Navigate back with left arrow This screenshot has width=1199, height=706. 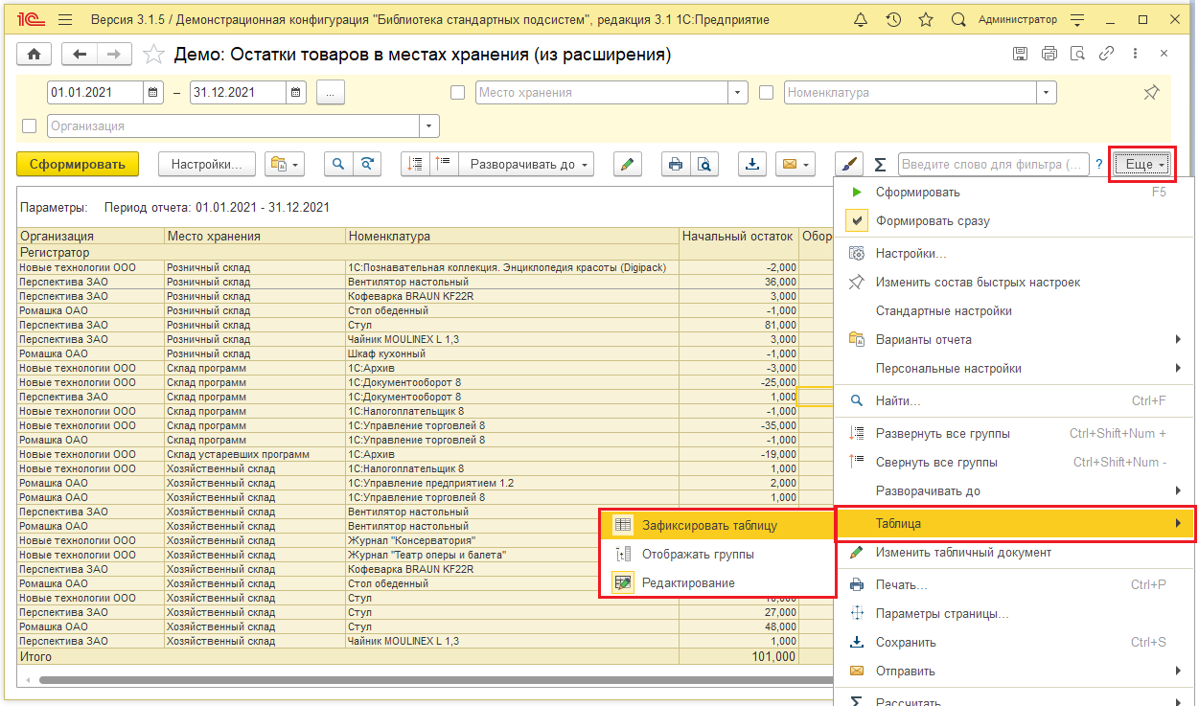(80, 55)
